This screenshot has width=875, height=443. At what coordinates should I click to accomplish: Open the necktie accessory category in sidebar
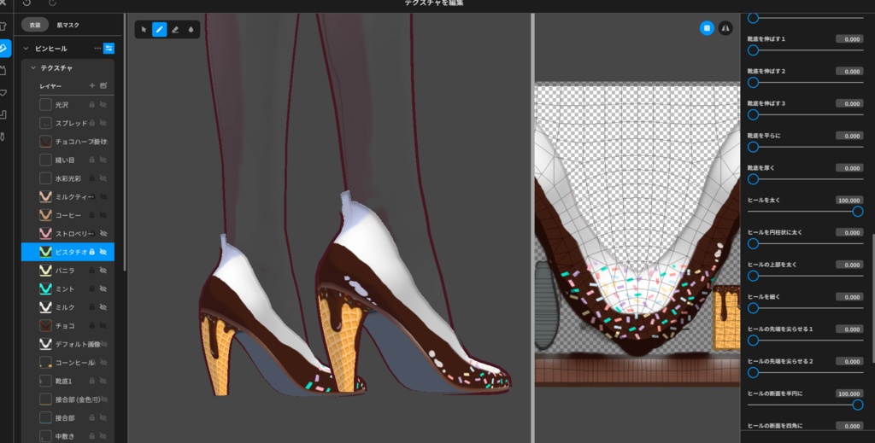[3, 137]
